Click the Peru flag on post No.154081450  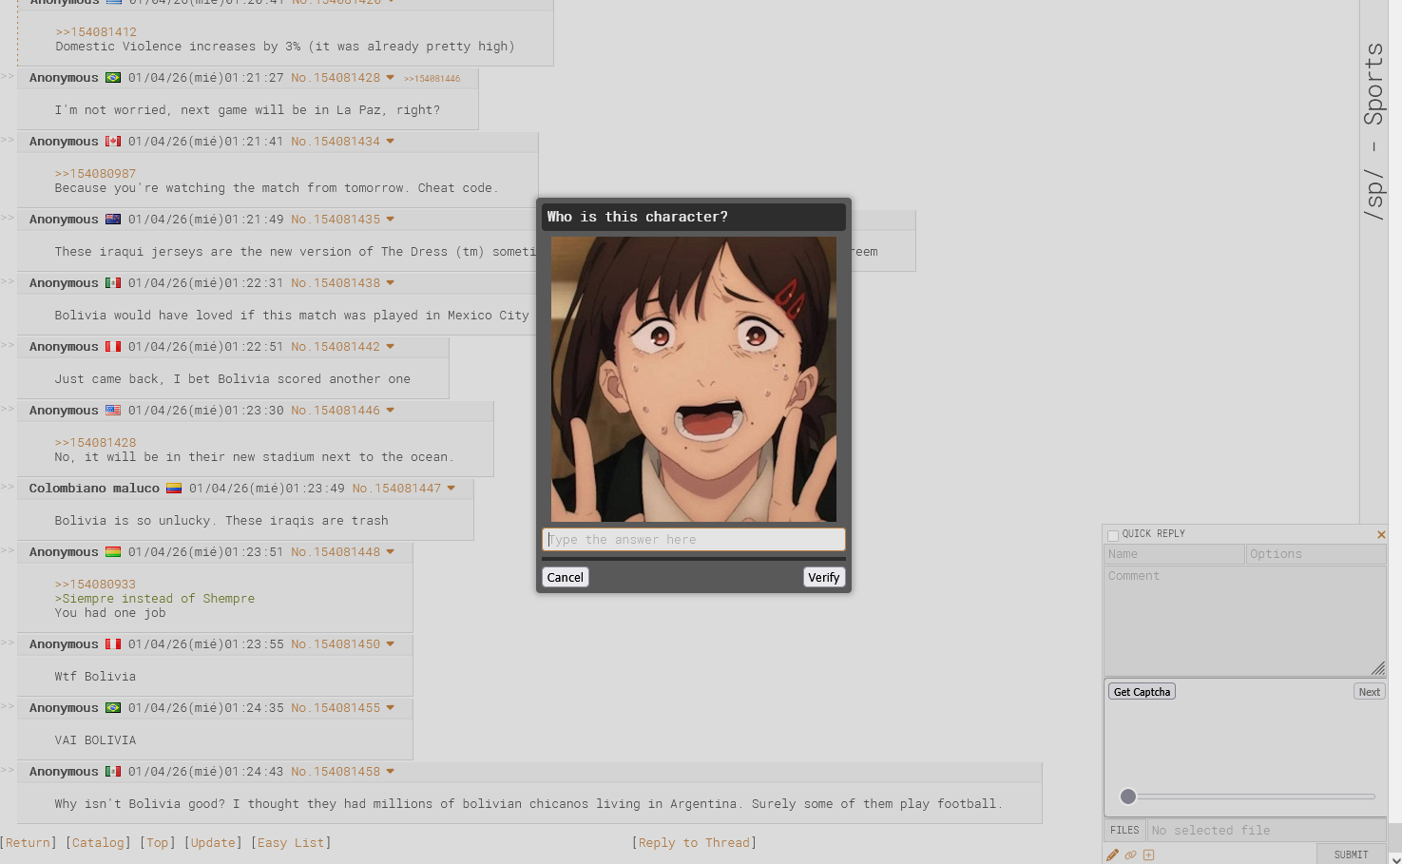click(x=113, y=644)
